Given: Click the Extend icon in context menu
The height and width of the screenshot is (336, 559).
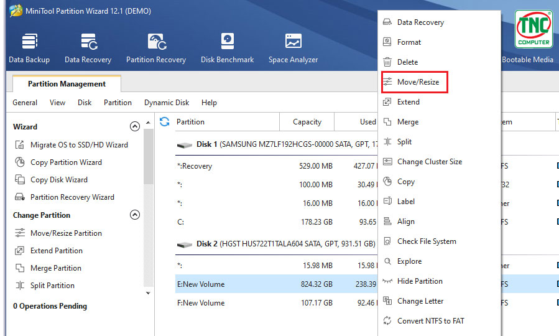Looking at the screenshot, I should (387, 102).
